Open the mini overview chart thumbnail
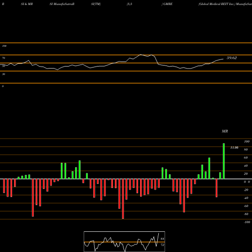252x252 pixels. 124,241
